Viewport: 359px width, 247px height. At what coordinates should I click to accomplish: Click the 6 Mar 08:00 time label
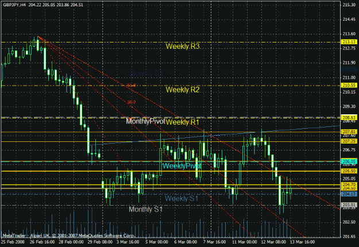186,242
